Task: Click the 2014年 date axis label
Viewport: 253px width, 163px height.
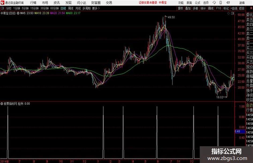Action: [x=5, y=161]
